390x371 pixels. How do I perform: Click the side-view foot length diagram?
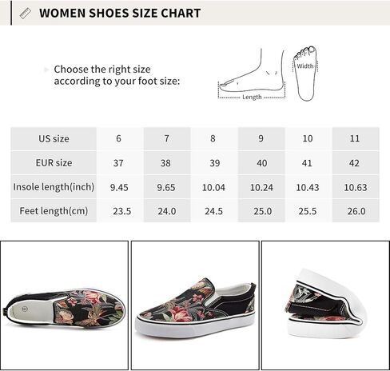pos(252,74)
